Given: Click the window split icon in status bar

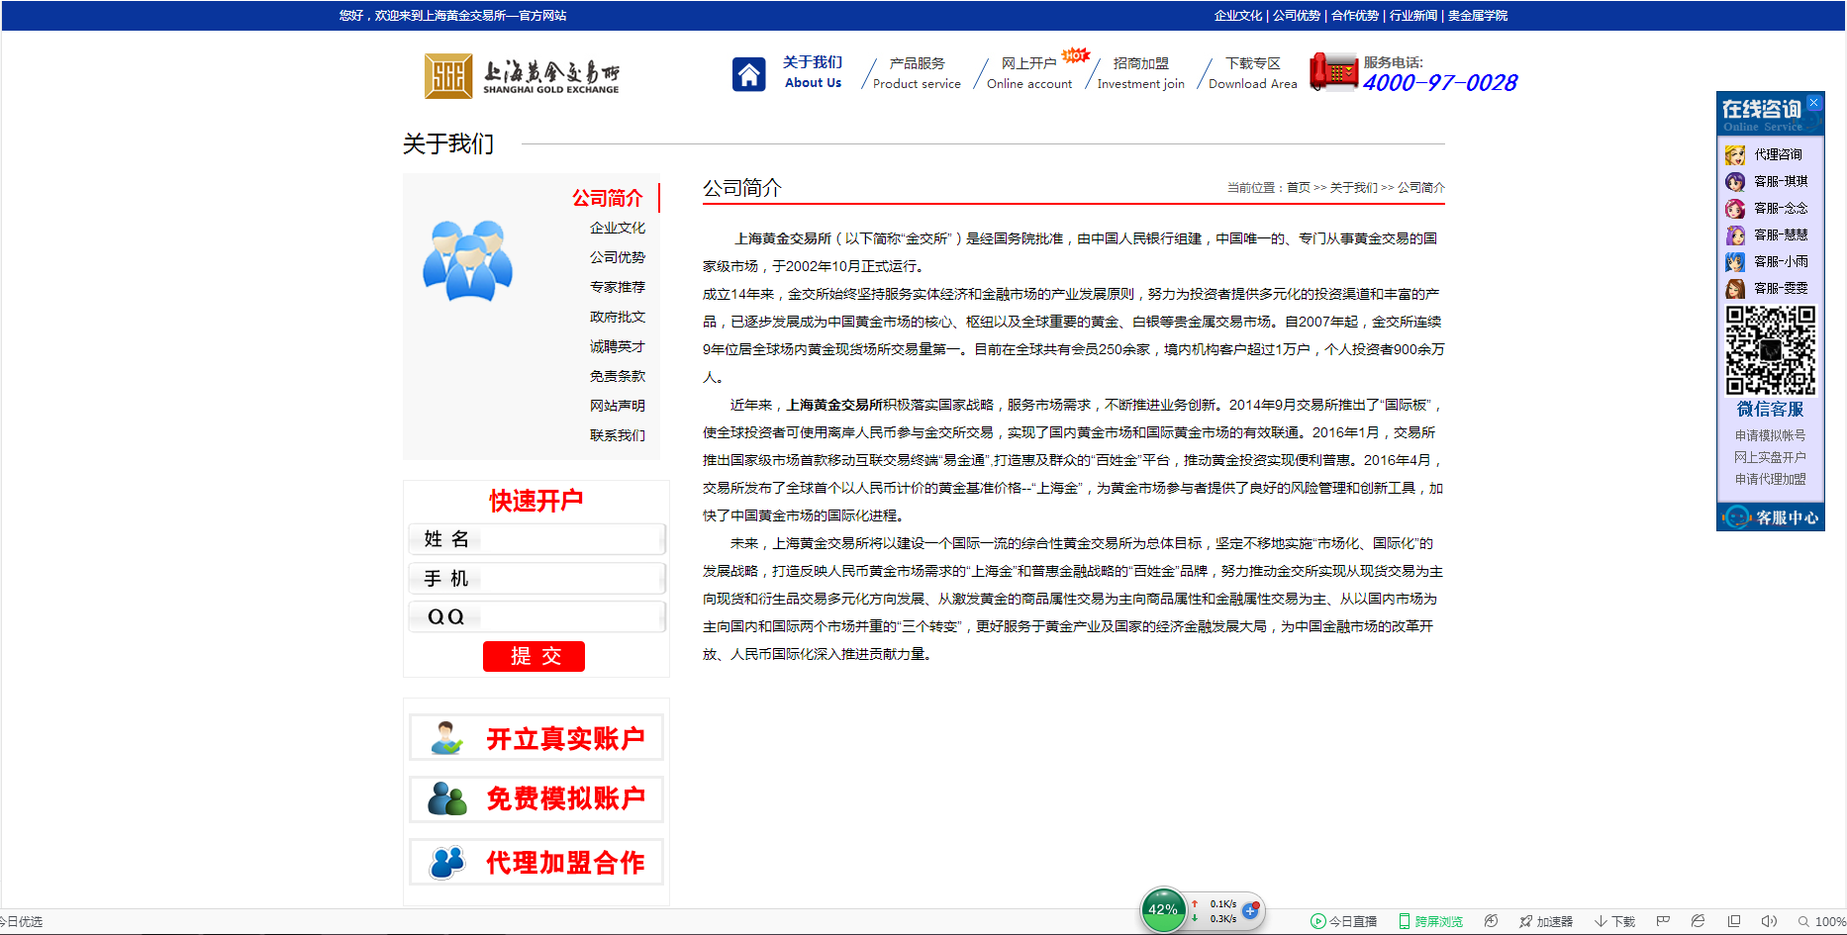Looking at the screenshot, I should pyautogui.click(x=1733, y=921).
